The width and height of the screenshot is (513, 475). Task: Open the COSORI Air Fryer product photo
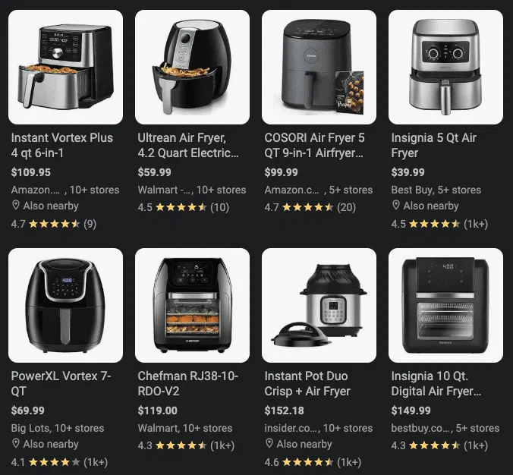[x=319, y=67]
